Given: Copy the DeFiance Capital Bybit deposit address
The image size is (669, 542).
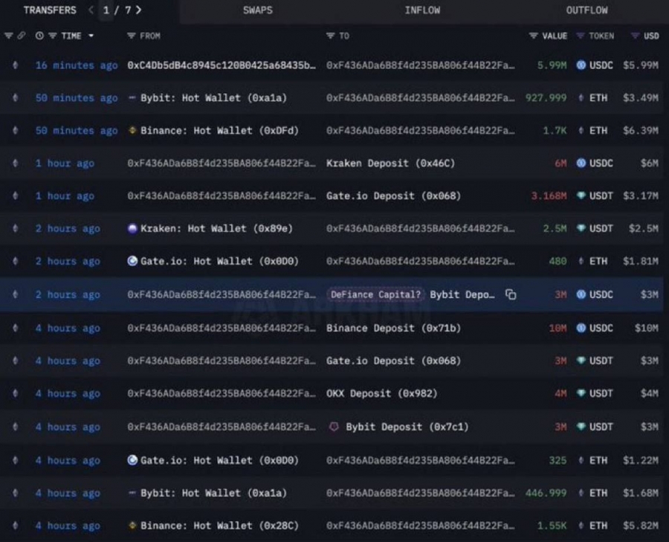Looking at the screenshot, I should 511,294.
